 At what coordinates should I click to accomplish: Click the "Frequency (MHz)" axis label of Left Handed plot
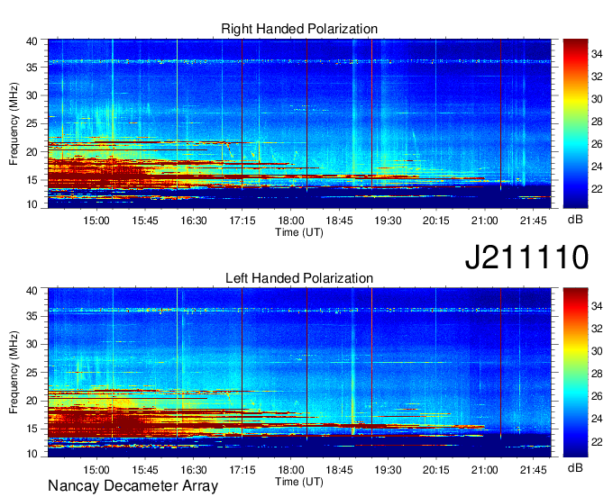coord(14,373)
